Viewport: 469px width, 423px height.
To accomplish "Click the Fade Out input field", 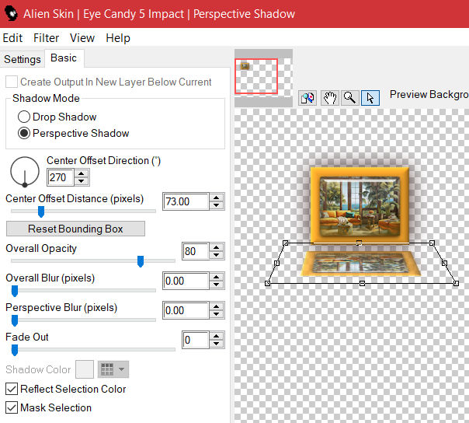I will pos(196,340).
